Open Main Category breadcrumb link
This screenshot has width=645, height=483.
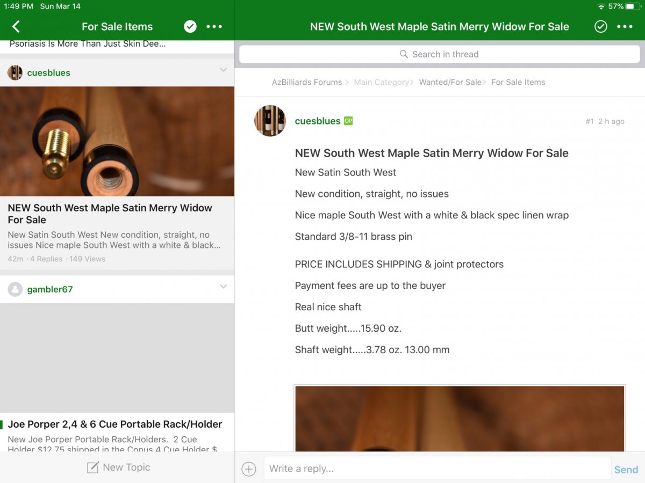point(381,82)
